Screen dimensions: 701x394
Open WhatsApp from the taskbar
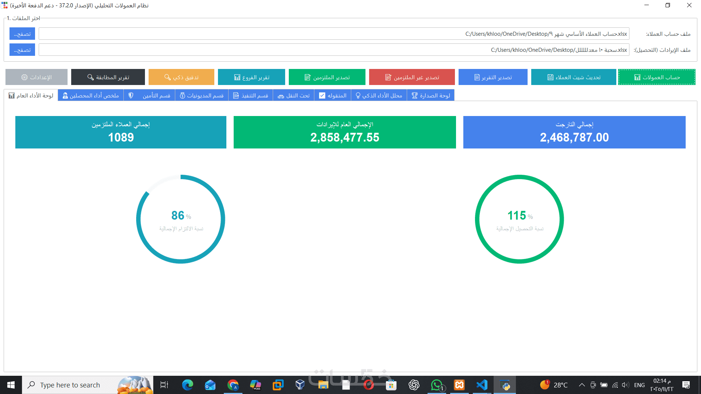(437, 385)
